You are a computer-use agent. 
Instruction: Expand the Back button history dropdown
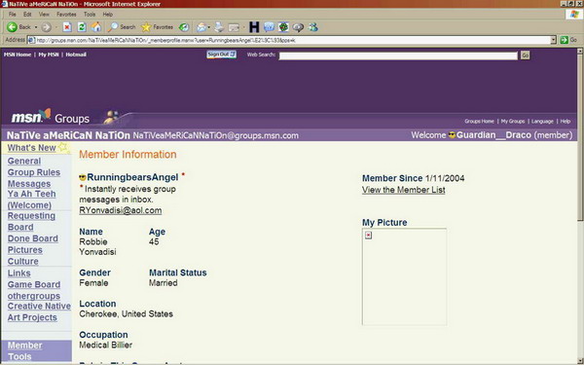[36, 27]
